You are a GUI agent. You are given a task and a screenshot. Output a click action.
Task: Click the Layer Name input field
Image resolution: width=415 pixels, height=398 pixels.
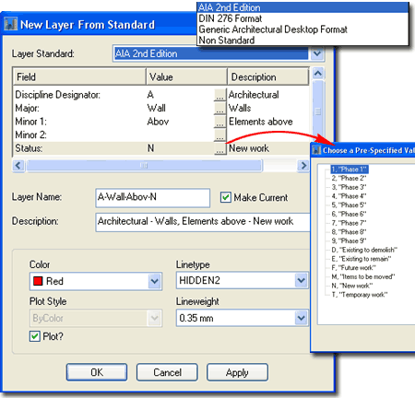[153, 197]
